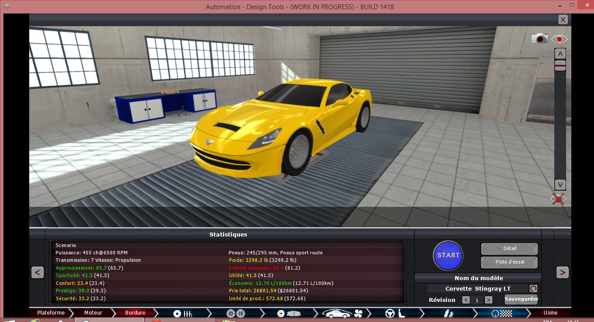Viewport: 594px width, 322px height.
Task: Open the Piste d'essai test track
Action: [x=509, y=263]
